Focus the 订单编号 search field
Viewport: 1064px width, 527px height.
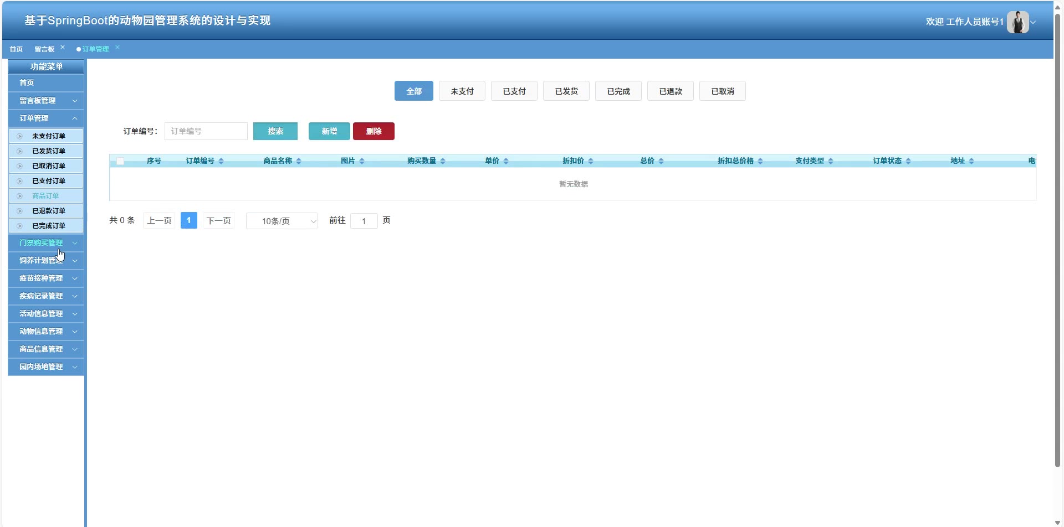(206, 131)
